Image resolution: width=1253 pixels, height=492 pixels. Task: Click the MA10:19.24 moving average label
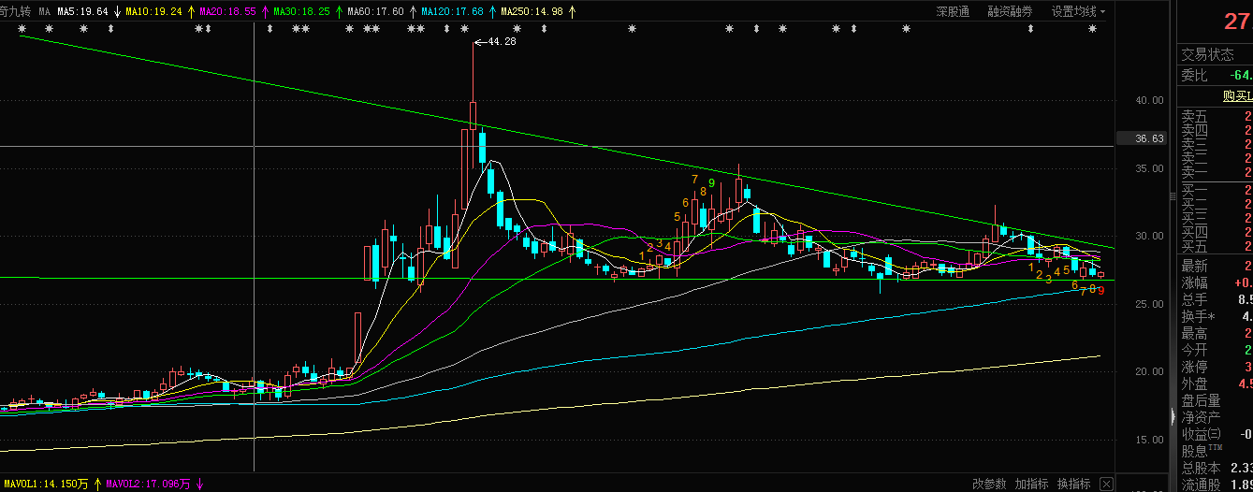[x=154, y=12]
